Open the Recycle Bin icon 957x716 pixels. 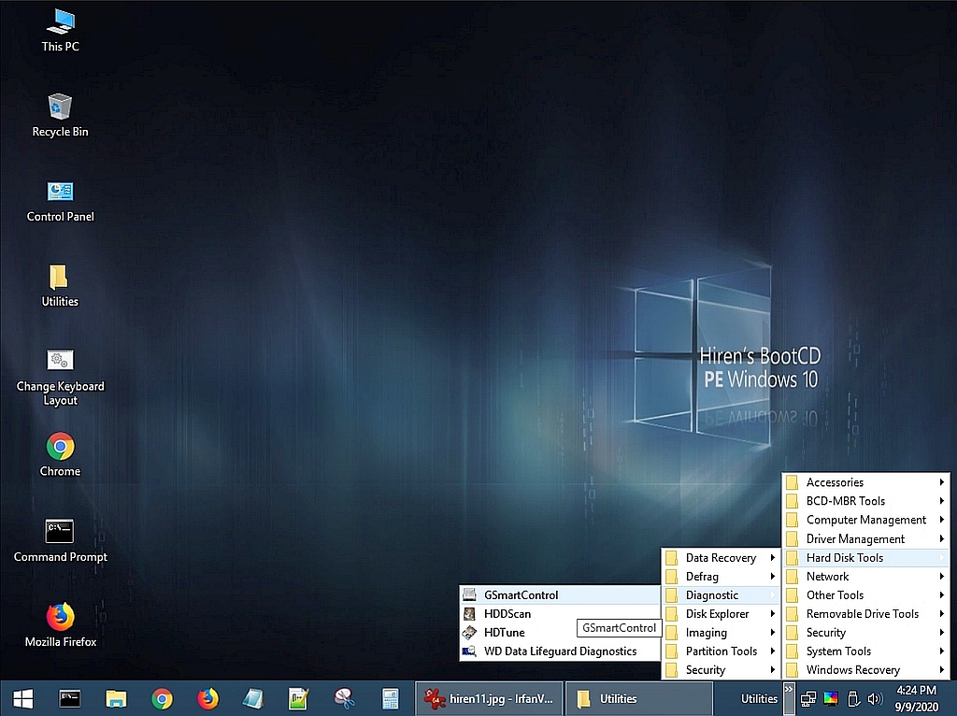pyautogui.click(x=60, y=115)
